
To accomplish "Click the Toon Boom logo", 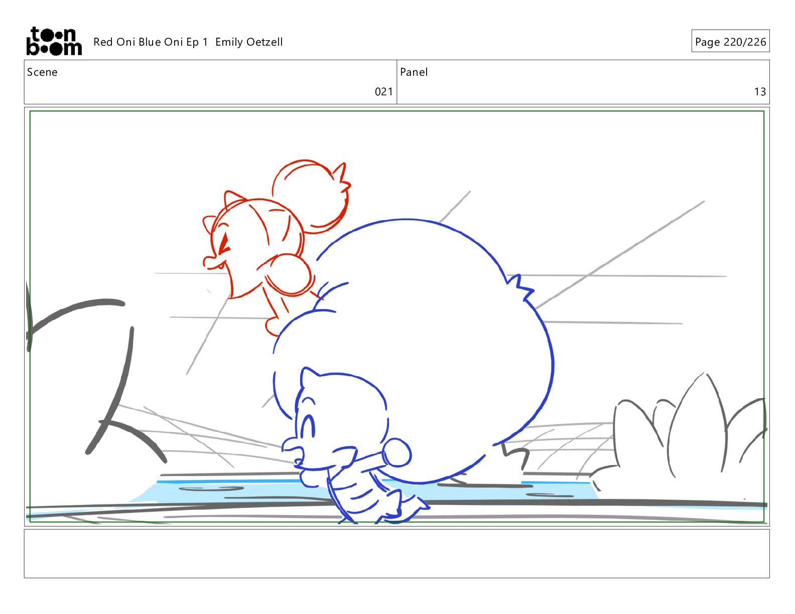I will click(x=54, y=41).
